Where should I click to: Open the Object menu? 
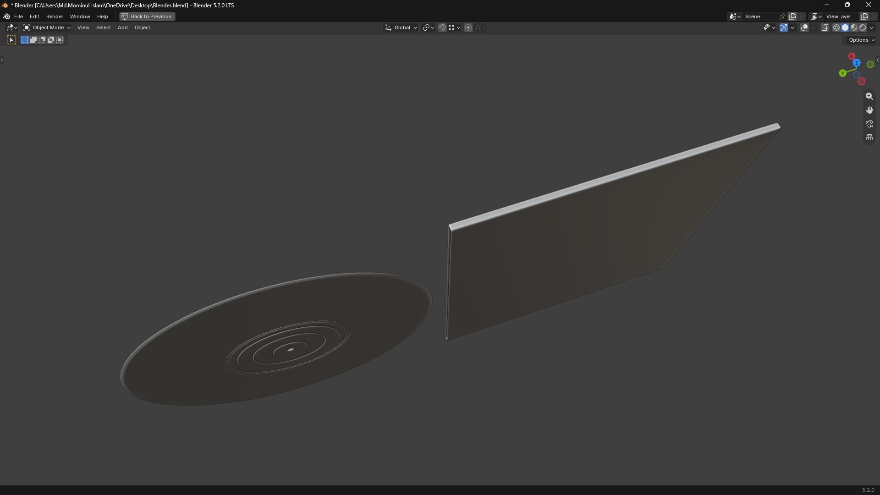[x=142, y=27]
